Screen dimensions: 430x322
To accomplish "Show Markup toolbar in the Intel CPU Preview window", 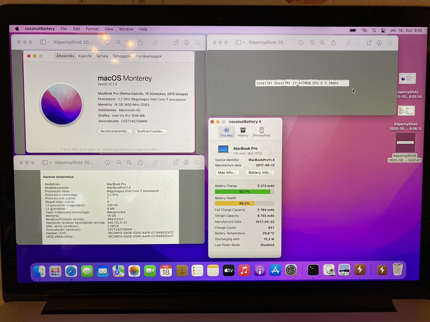I will (x=379, y=43).
